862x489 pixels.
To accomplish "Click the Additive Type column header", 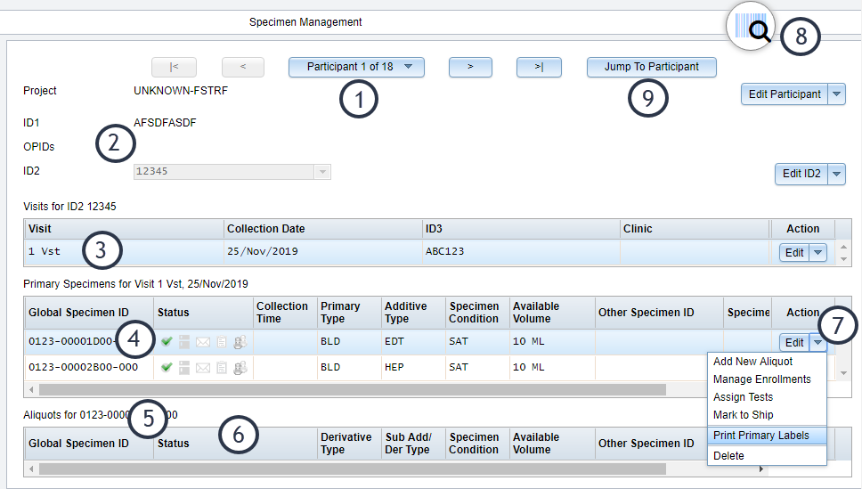I will tap(413, 313).
